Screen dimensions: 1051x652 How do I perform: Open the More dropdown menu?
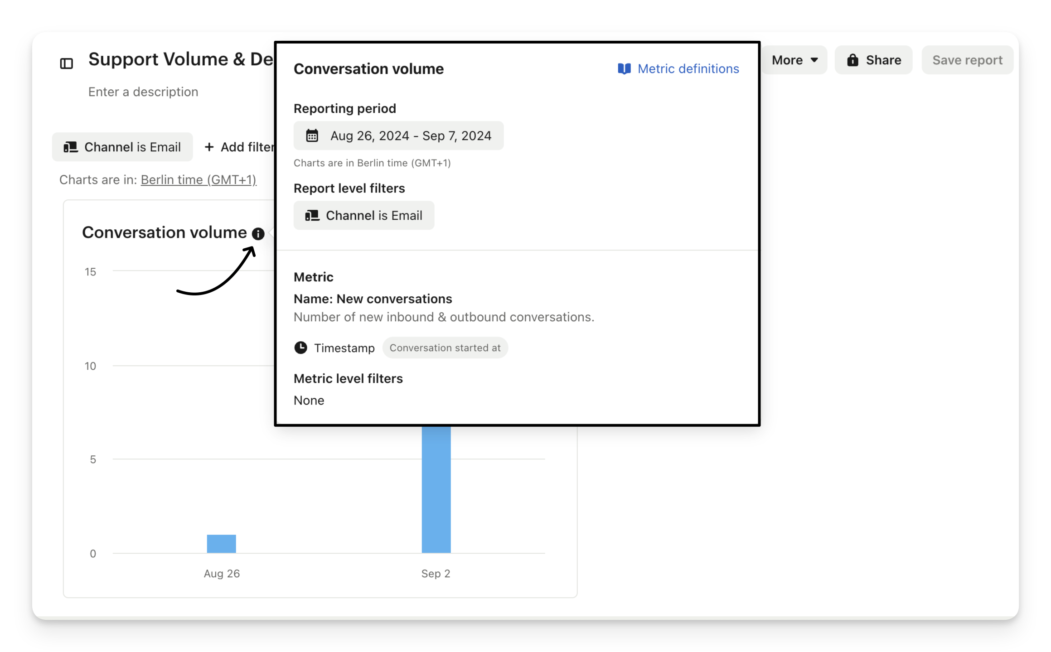pos(794,60)
